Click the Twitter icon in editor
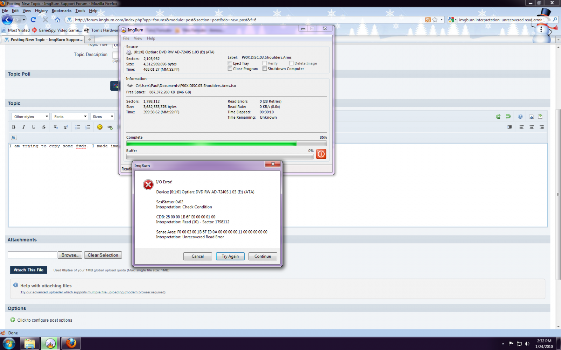The height and width of the screenshot is (350, 561). [x=14, y=138]
